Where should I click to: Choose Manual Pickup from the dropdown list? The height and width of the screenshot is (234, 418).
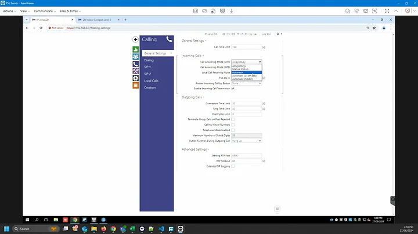click(x=246, y=69)
